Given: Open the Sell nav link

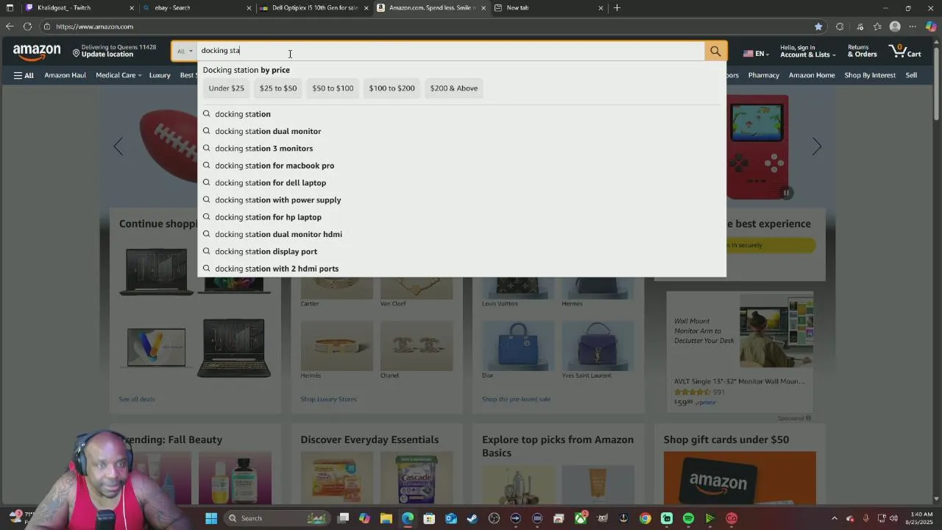Looking at the screenshot, I should [911, 75].
